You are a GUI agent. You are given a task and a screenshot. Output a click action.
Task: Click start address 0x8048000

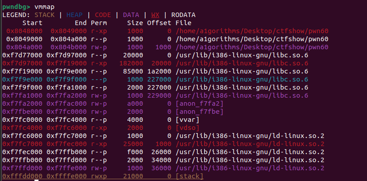click(x=24, y=31)
